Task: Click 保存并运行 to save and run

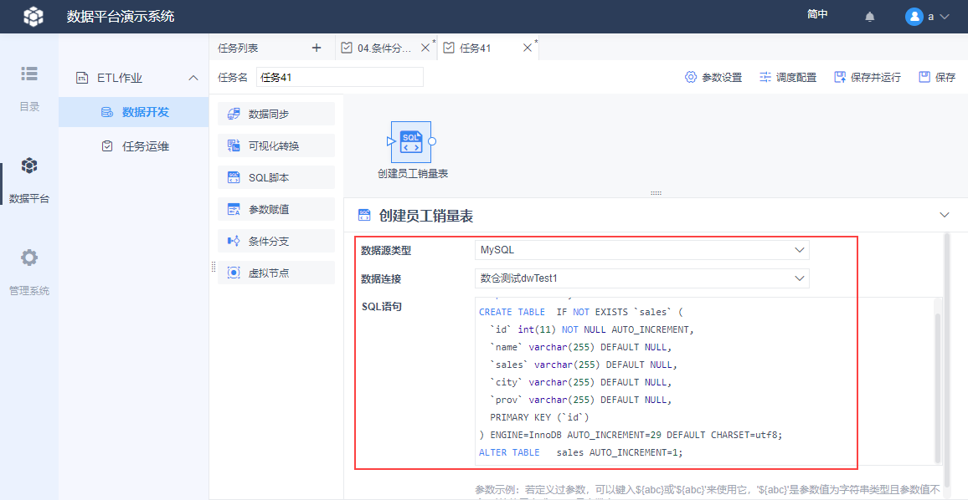Action: pyautogui.click(x=867, y=77)
